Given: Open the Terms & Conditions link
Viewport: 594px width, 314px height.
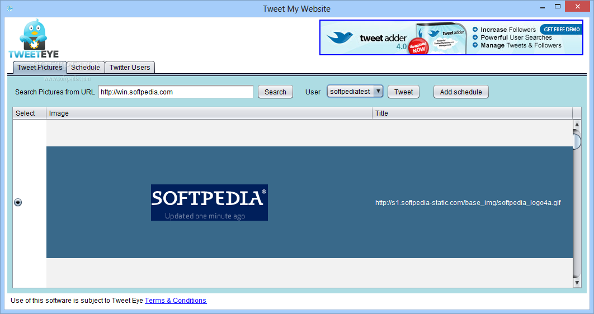Looking at the screenshot, I should tap(176, 301).
